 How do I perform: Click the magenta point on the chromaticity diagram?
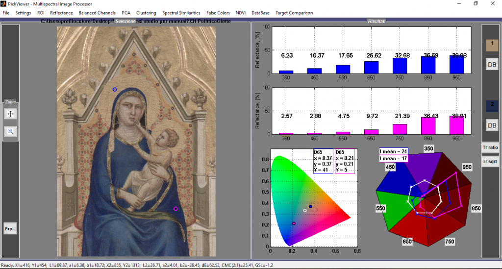point(294,223)
